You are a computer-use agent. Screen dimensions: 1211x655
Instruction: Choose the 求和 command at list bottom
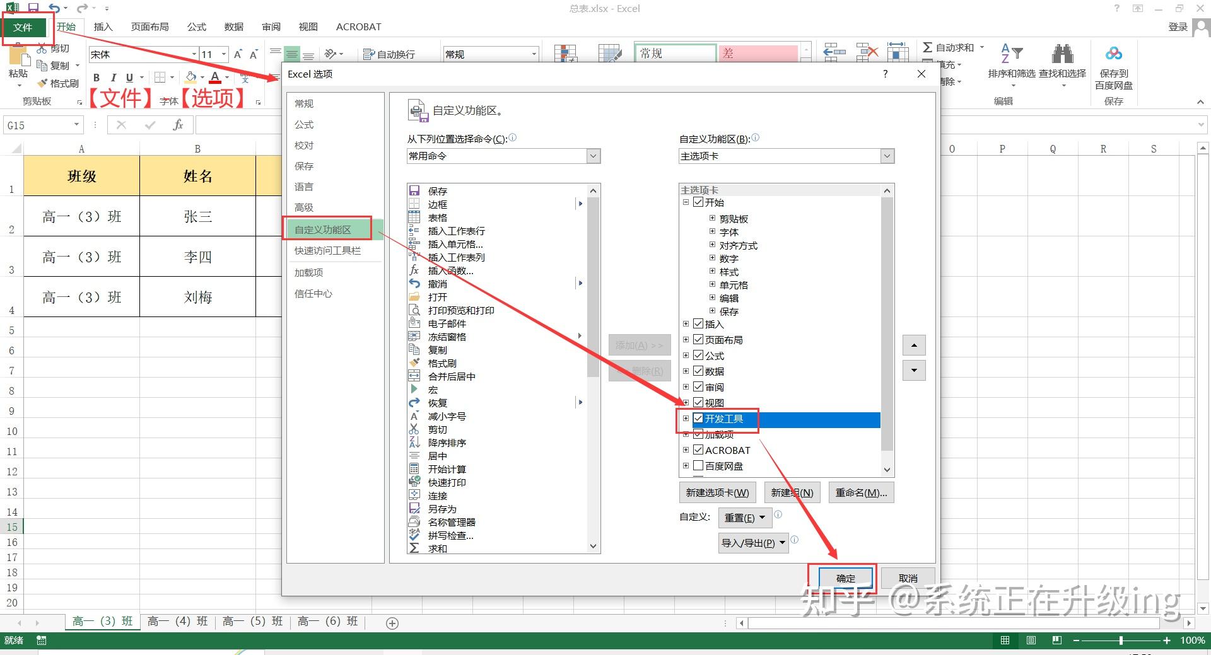pyautogui.click(x=438, y=548)
